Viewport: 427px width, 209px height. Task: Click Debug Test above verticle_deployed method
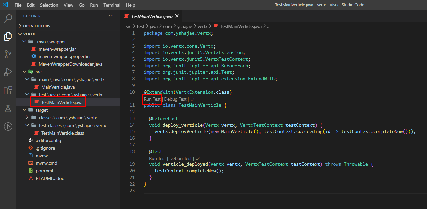(x=180, y=158)
